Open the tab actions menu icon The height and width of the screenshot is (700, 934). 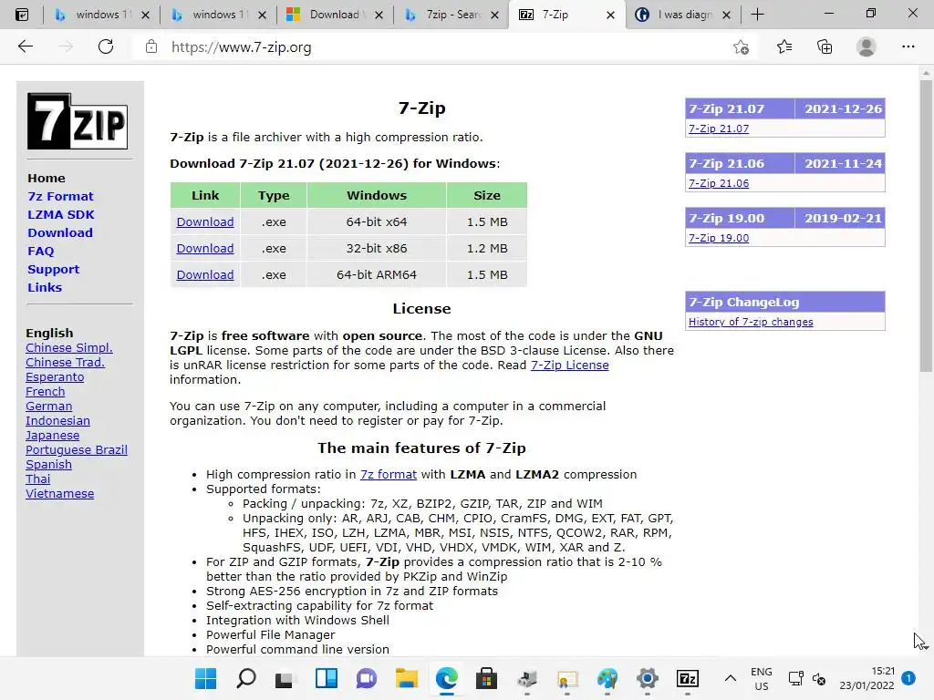(22, 15)
